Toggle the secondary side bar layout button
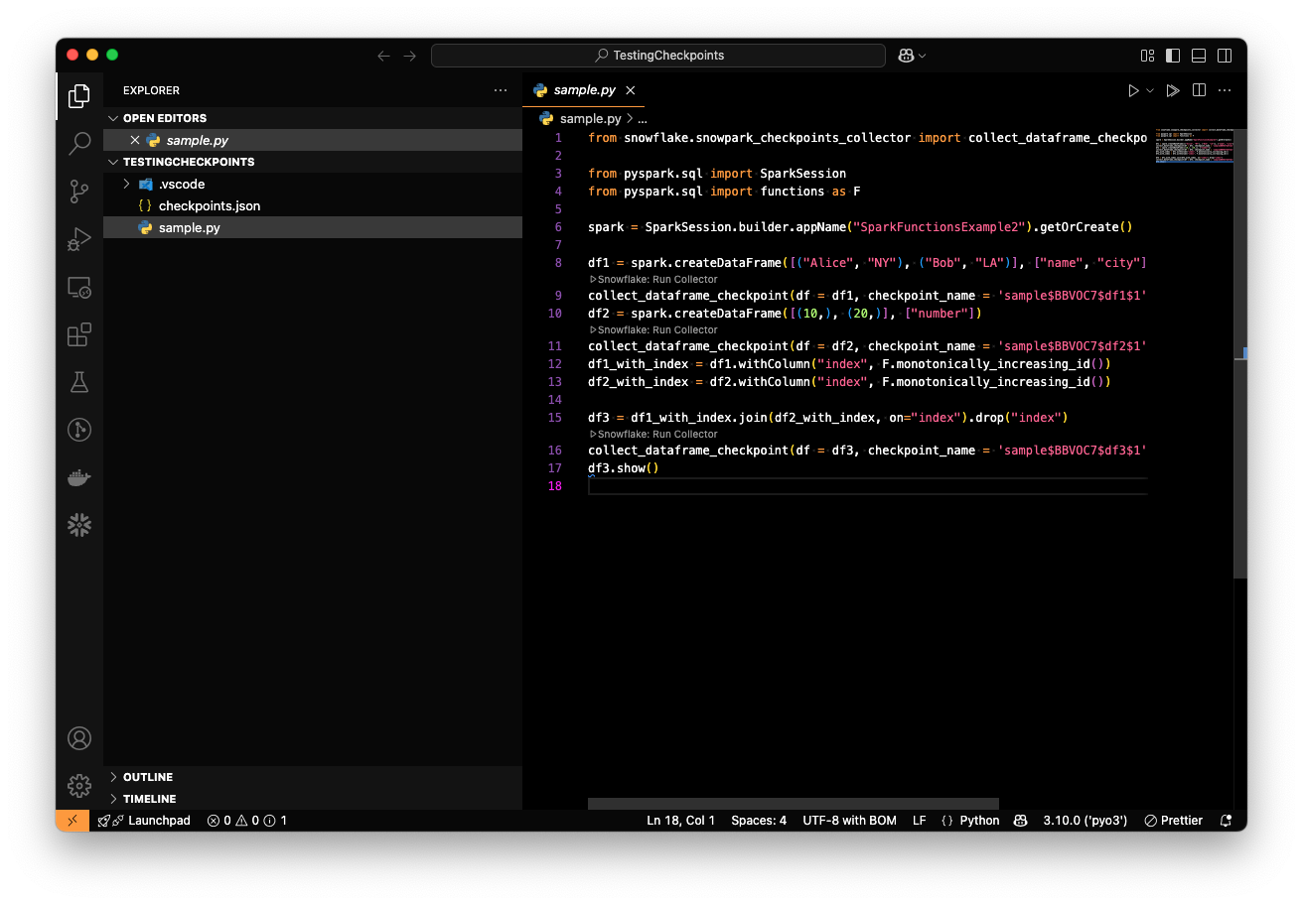This screenshot has height=905, width=1303. click(x=1225, y=56)
